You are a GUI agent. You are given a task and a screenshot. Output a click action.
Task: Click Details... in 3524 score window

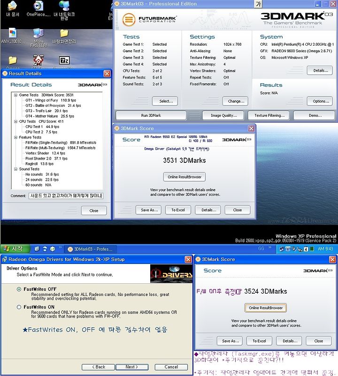(x=289, y=341)
